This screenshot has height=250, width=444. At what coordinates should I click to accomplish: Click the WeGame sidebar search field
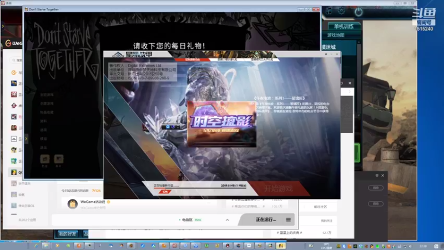point(17,60)
